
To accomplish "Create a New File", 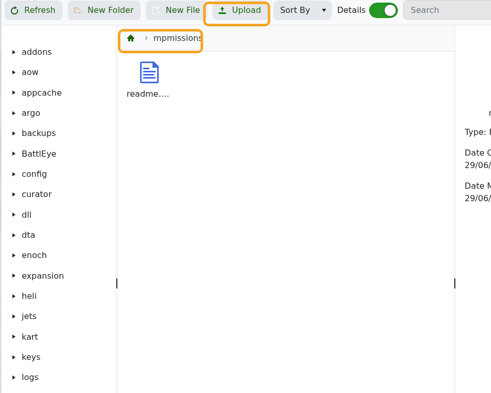I will coord(176,10).
